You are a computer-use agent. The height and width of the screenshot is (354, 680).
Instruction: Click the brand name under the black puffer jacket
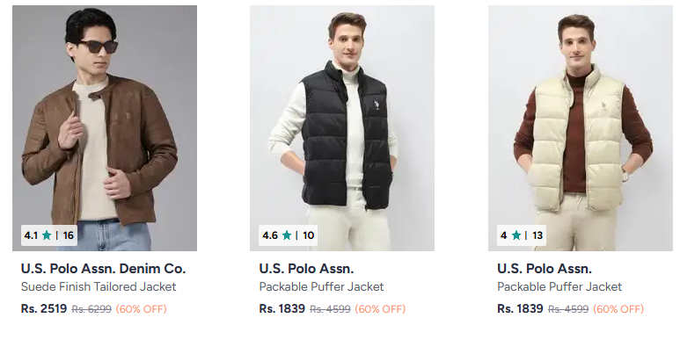pyautogui.click(x=306, y=269)
